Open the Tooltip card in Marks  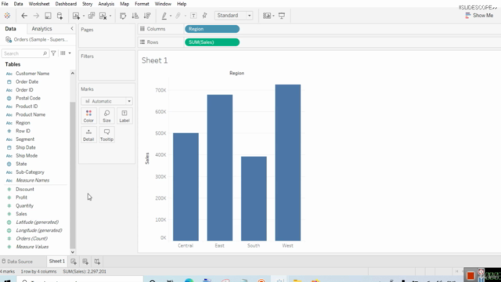tap(106, 135)
